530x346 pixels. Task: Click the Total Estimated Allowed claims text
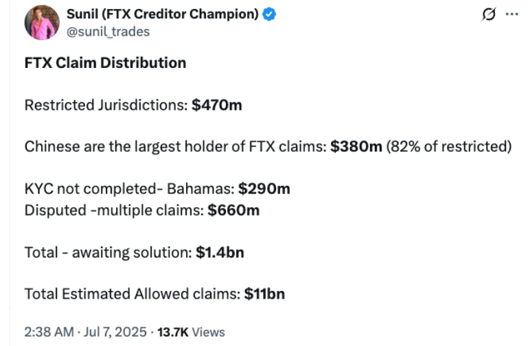(x=132, y=294)
